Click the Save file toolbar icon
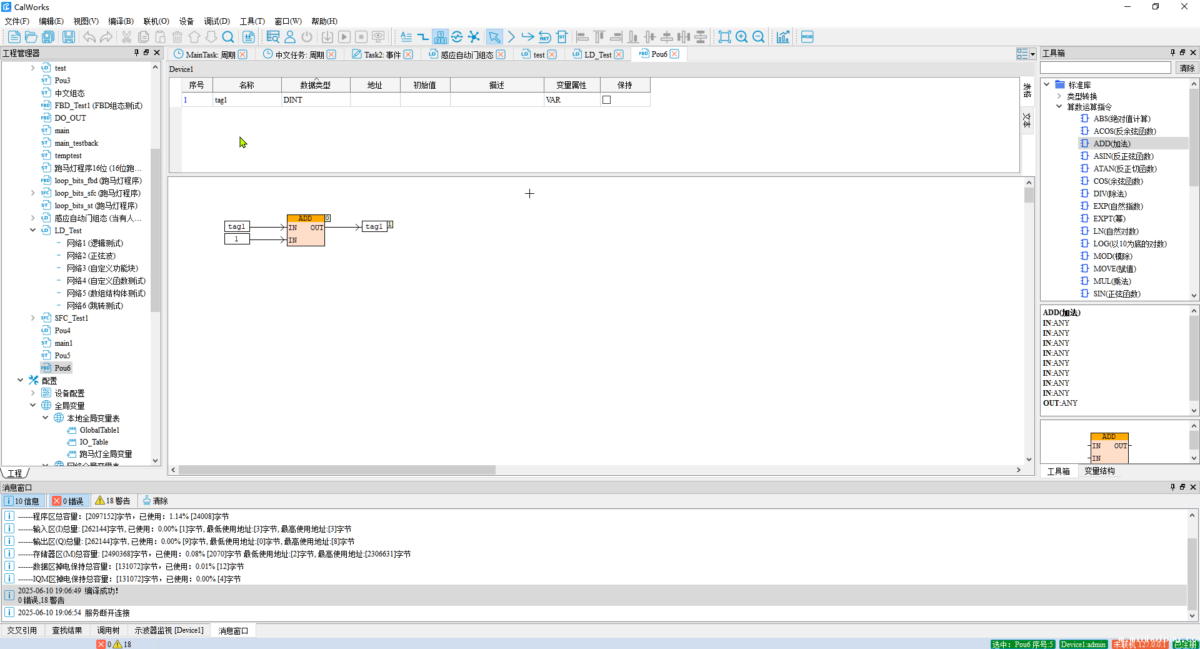The height and width of the screenshot is (649, 1200). [69, 37]
